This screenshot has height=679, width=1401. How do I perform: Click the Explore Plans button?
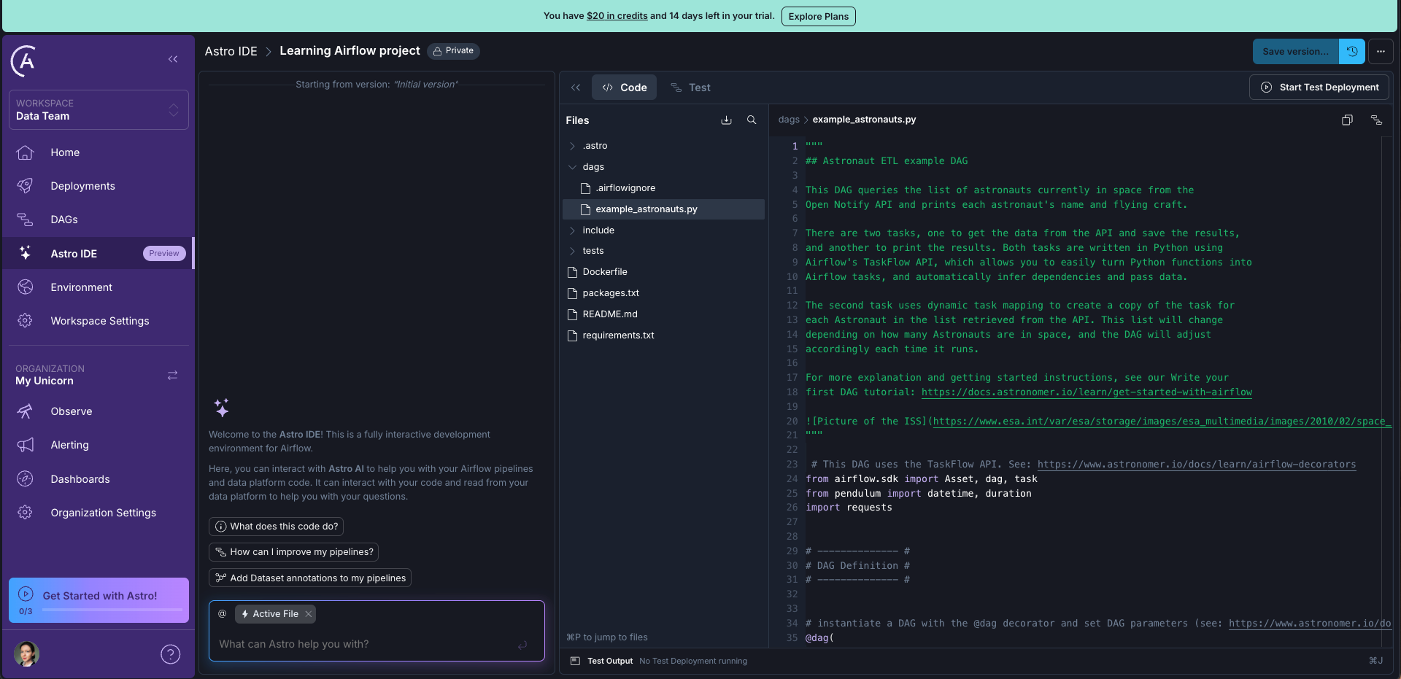(x=818, y=16)
